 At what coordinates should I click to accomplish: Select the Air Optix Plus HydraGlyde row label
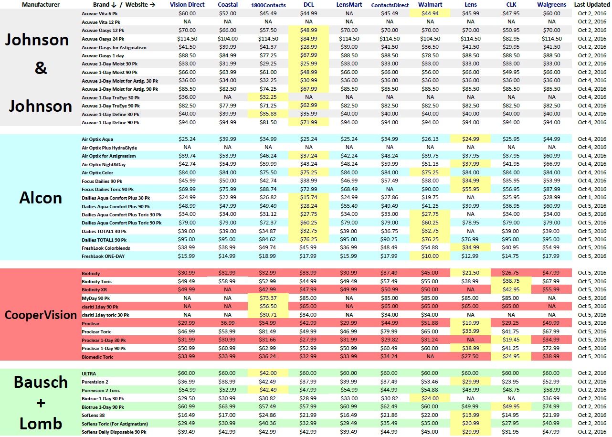point(109,148)
